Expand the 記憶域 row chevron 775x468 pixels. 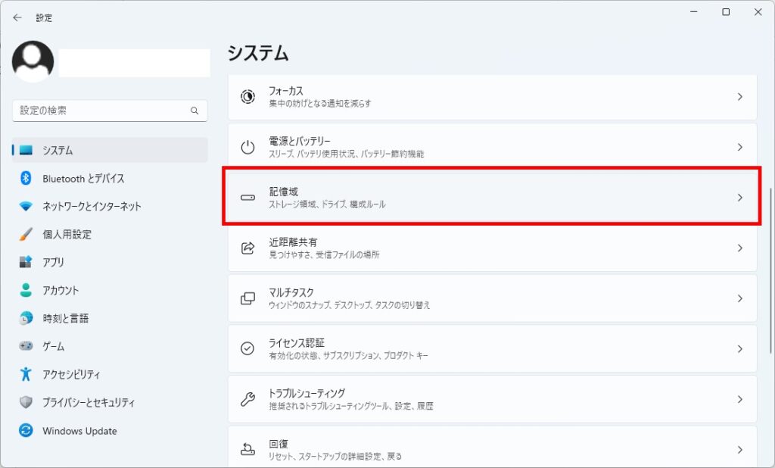click(x=739, y=198)
